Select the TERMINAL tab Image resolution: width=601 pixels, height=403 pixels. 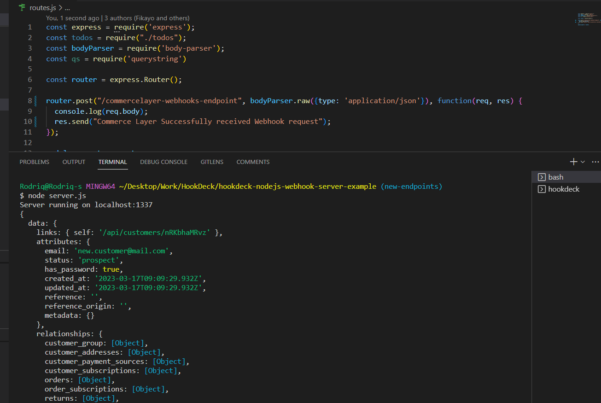(112, 162)
